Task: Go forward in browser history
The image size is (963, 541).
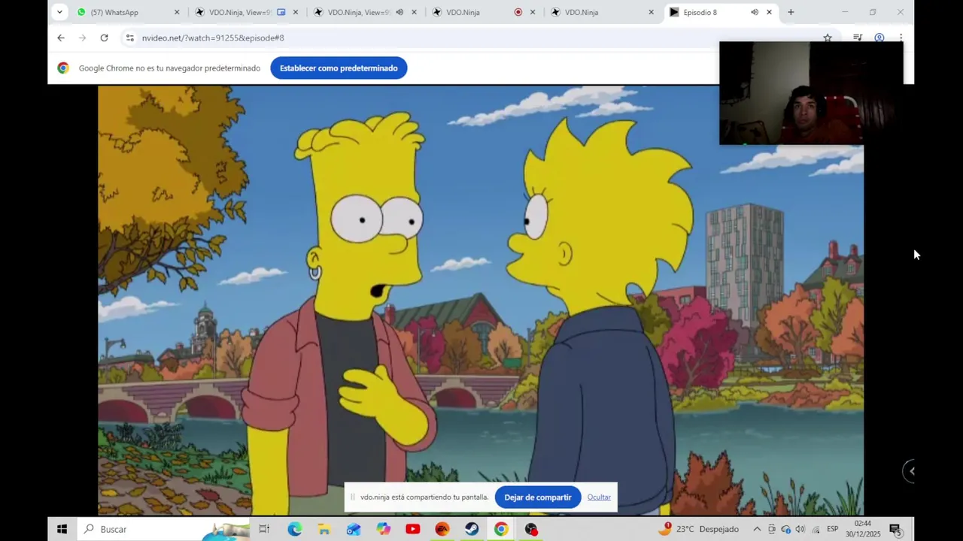Action: [x=82, y=38]
